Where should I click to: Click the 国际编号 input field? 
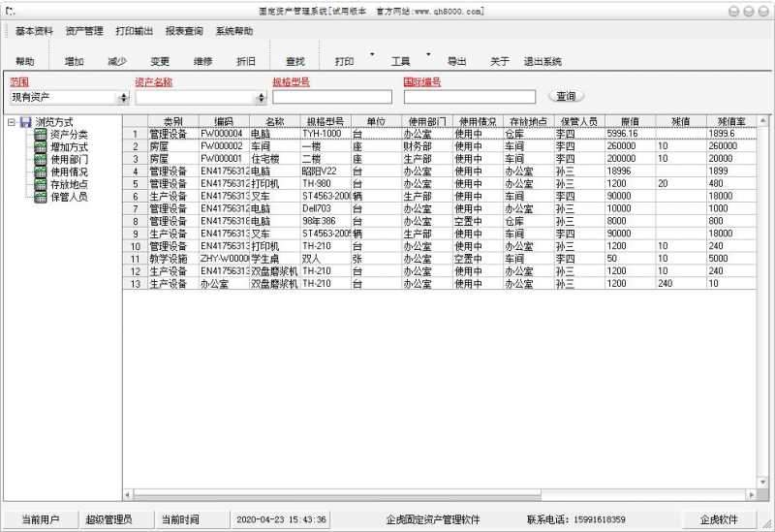(x=470, y=97)
